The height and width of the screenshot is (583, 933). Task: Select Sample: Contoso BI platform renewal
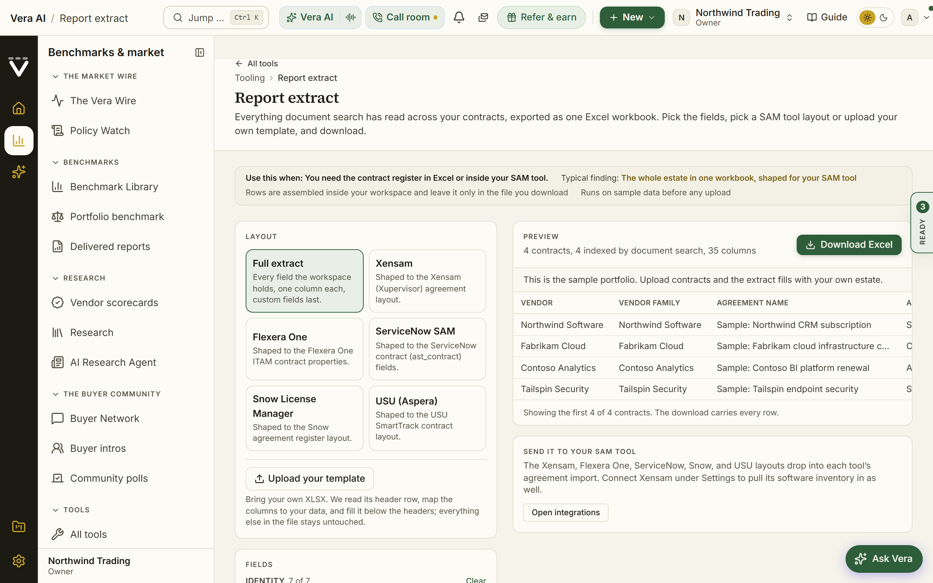(793, 368)
